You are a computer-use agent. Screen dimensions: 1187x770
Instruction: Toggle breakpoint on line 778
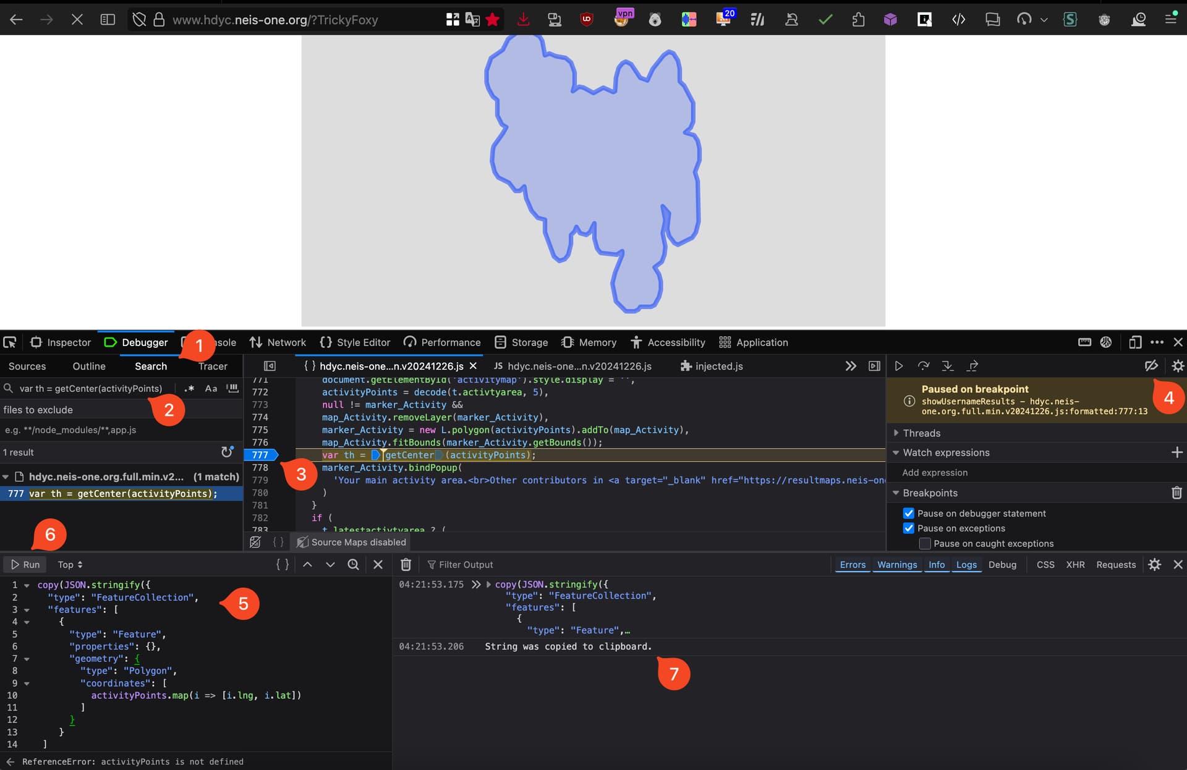tap(260, 467)
